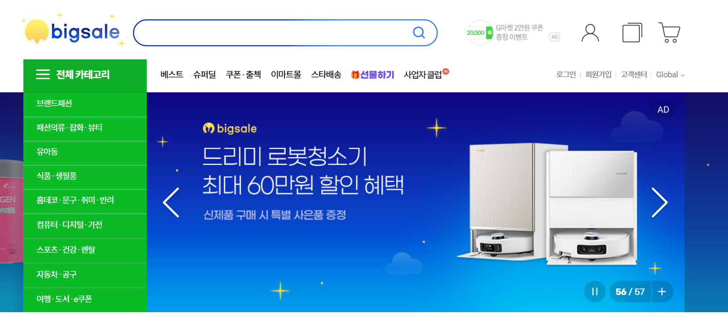
Task: Open the 베스트 menu item
Action: pos(172,75)
